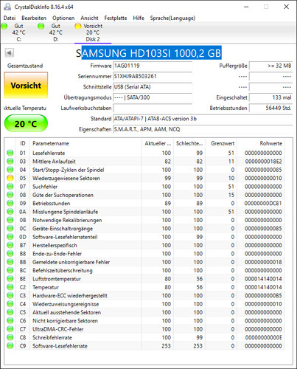Click the green status icon for UltraDMA-CRC-Fehler
The width and height of the screenshot is (297, 369).
(10, 329)
